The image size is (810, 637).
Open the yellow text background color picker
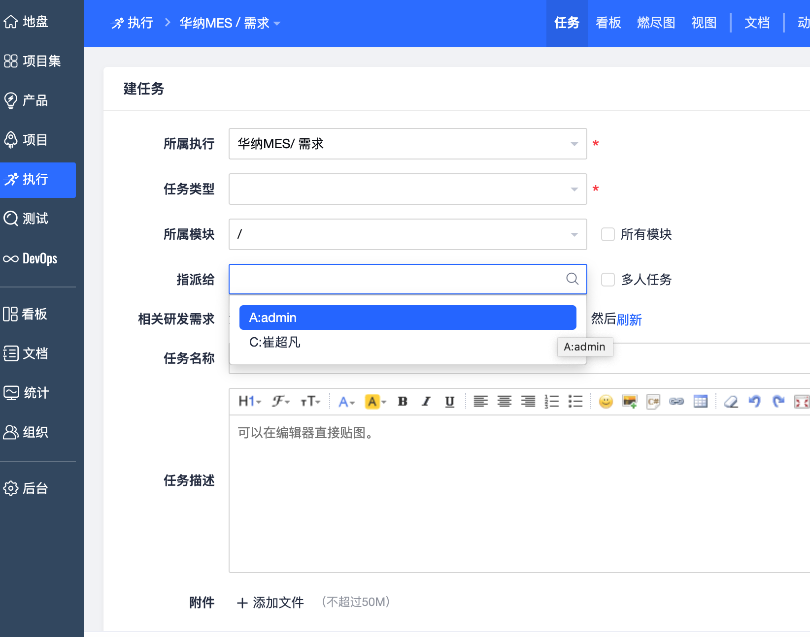pyautogui.click(x=375, y=402)
